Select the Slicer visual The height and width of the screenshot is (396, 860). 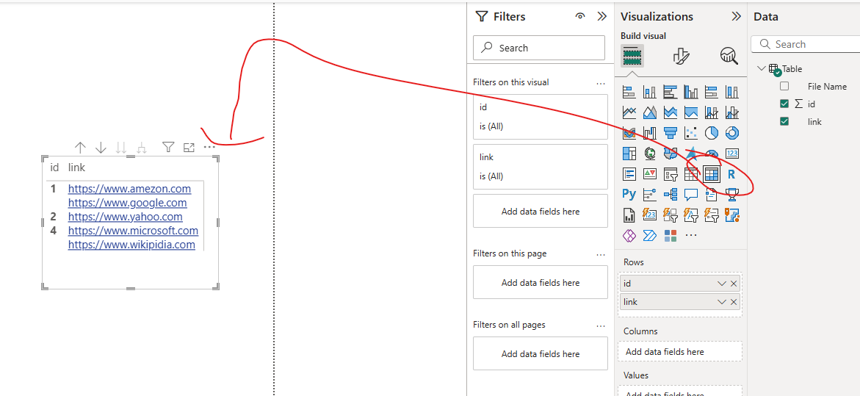[x=670, y=174]
